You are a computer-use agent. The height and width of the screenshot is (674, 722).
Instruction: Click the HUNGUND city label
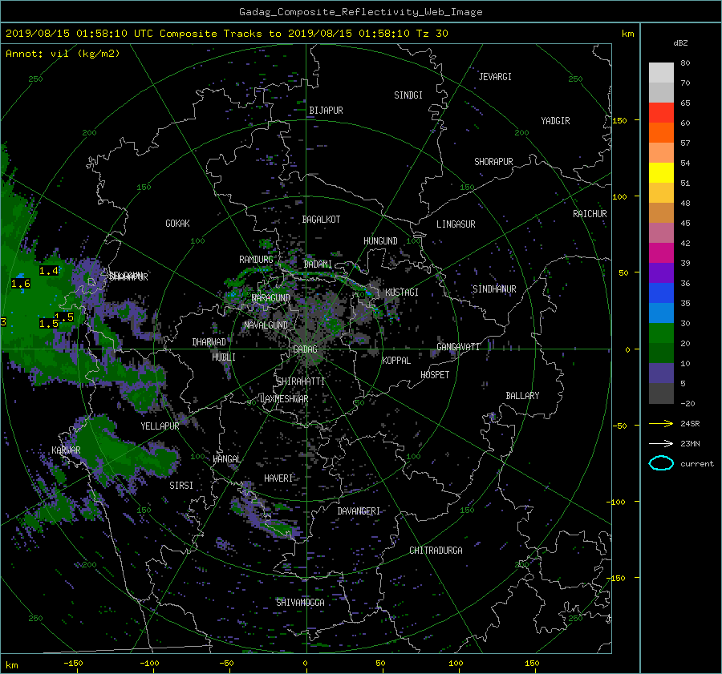point(380,240)
